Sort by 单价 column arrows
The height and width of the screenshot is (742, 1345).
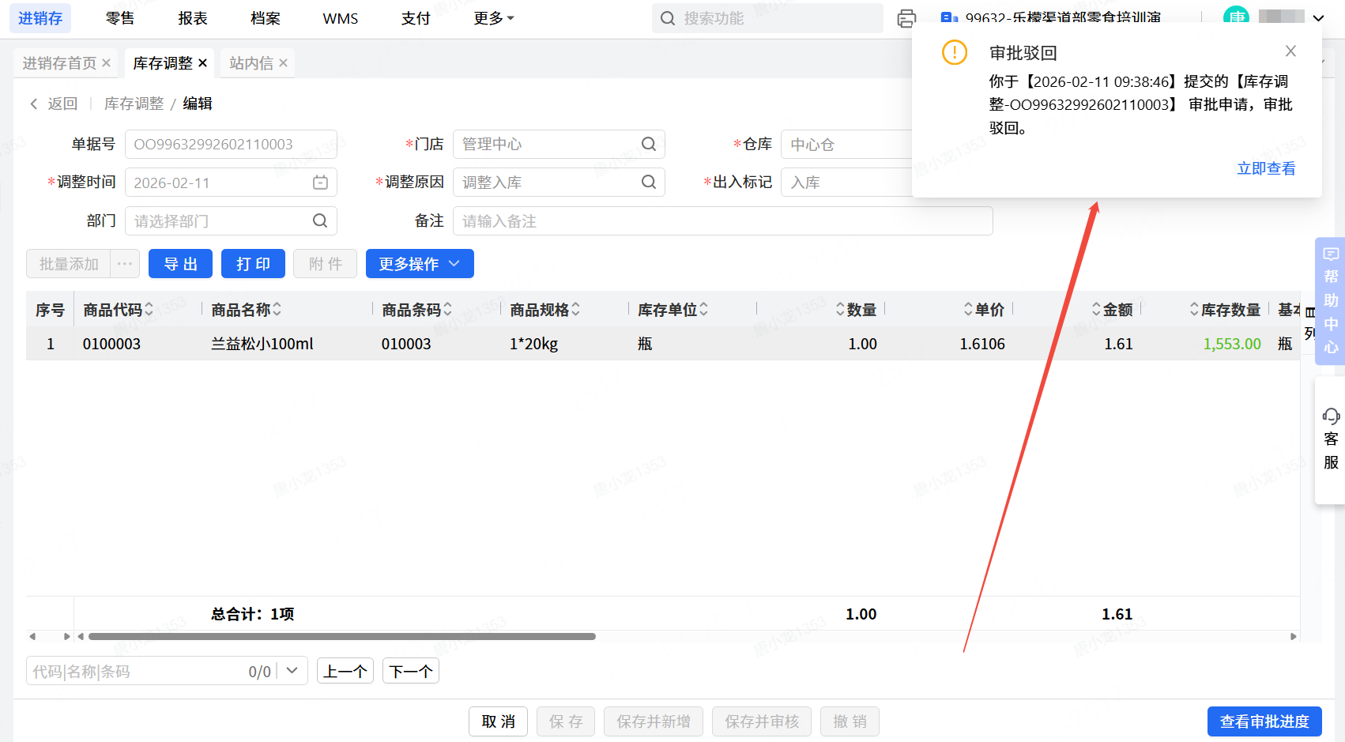coord(968,310)
